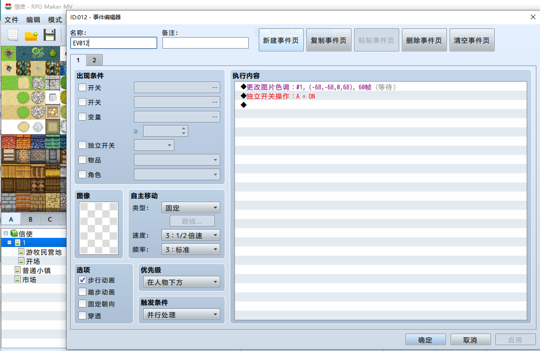Screen dimensions: 540x351
Task: Collapse the map 1 tree node
Action: pos(9,242)
